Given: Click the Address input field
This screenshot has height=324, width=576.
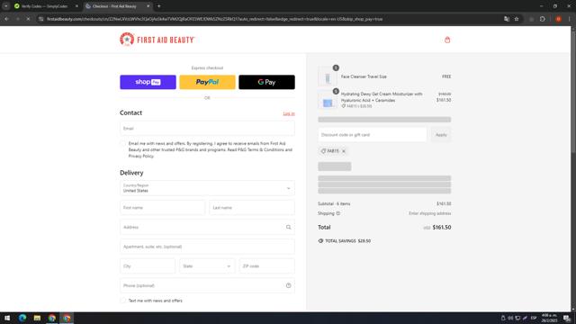Looking at the screenshot, I should [207, 227].
